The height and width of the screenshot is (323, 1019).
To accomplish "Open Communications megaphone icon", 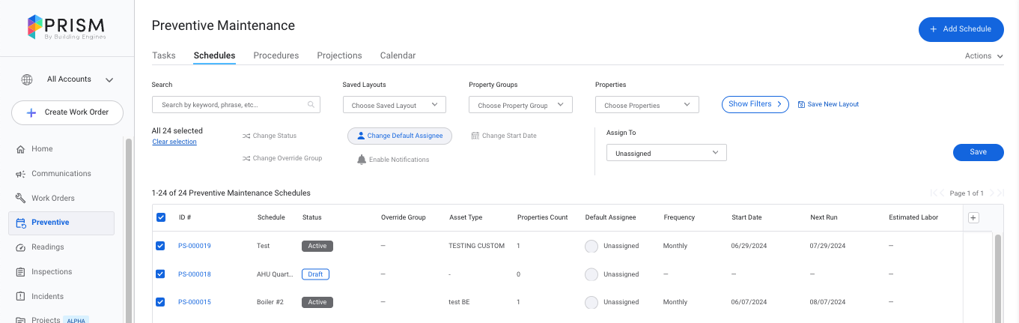I will 21,174.
